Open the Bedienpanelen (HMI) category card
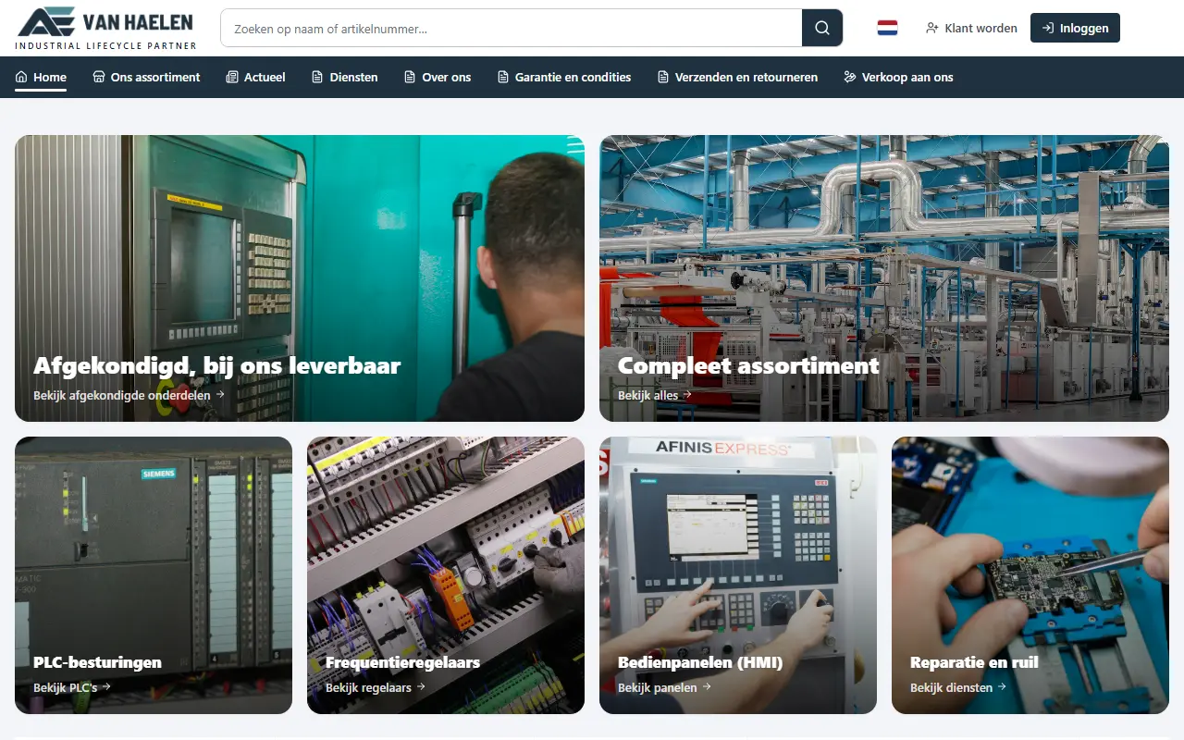 (x=738, y=575)
